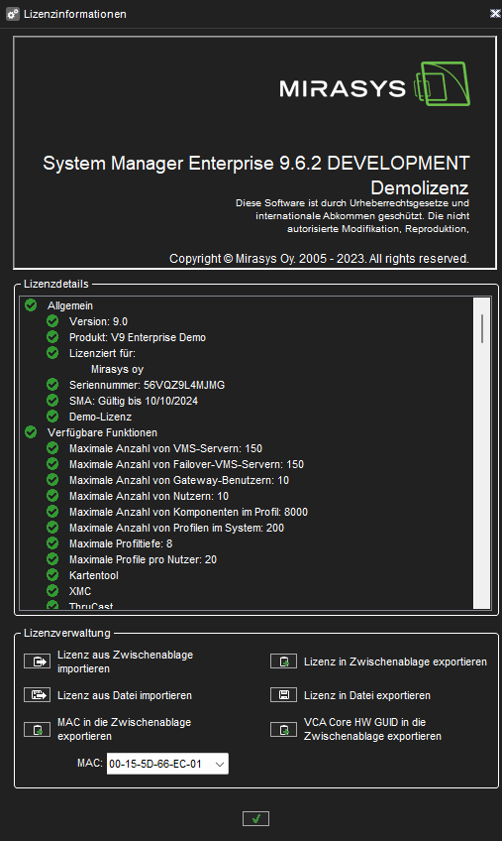Image resolution: width=502 pixels, height=841 pixels.
Task: Select 'Maximale Anzahl von Profilen im System: 200' row
Action: pos(177,528)
